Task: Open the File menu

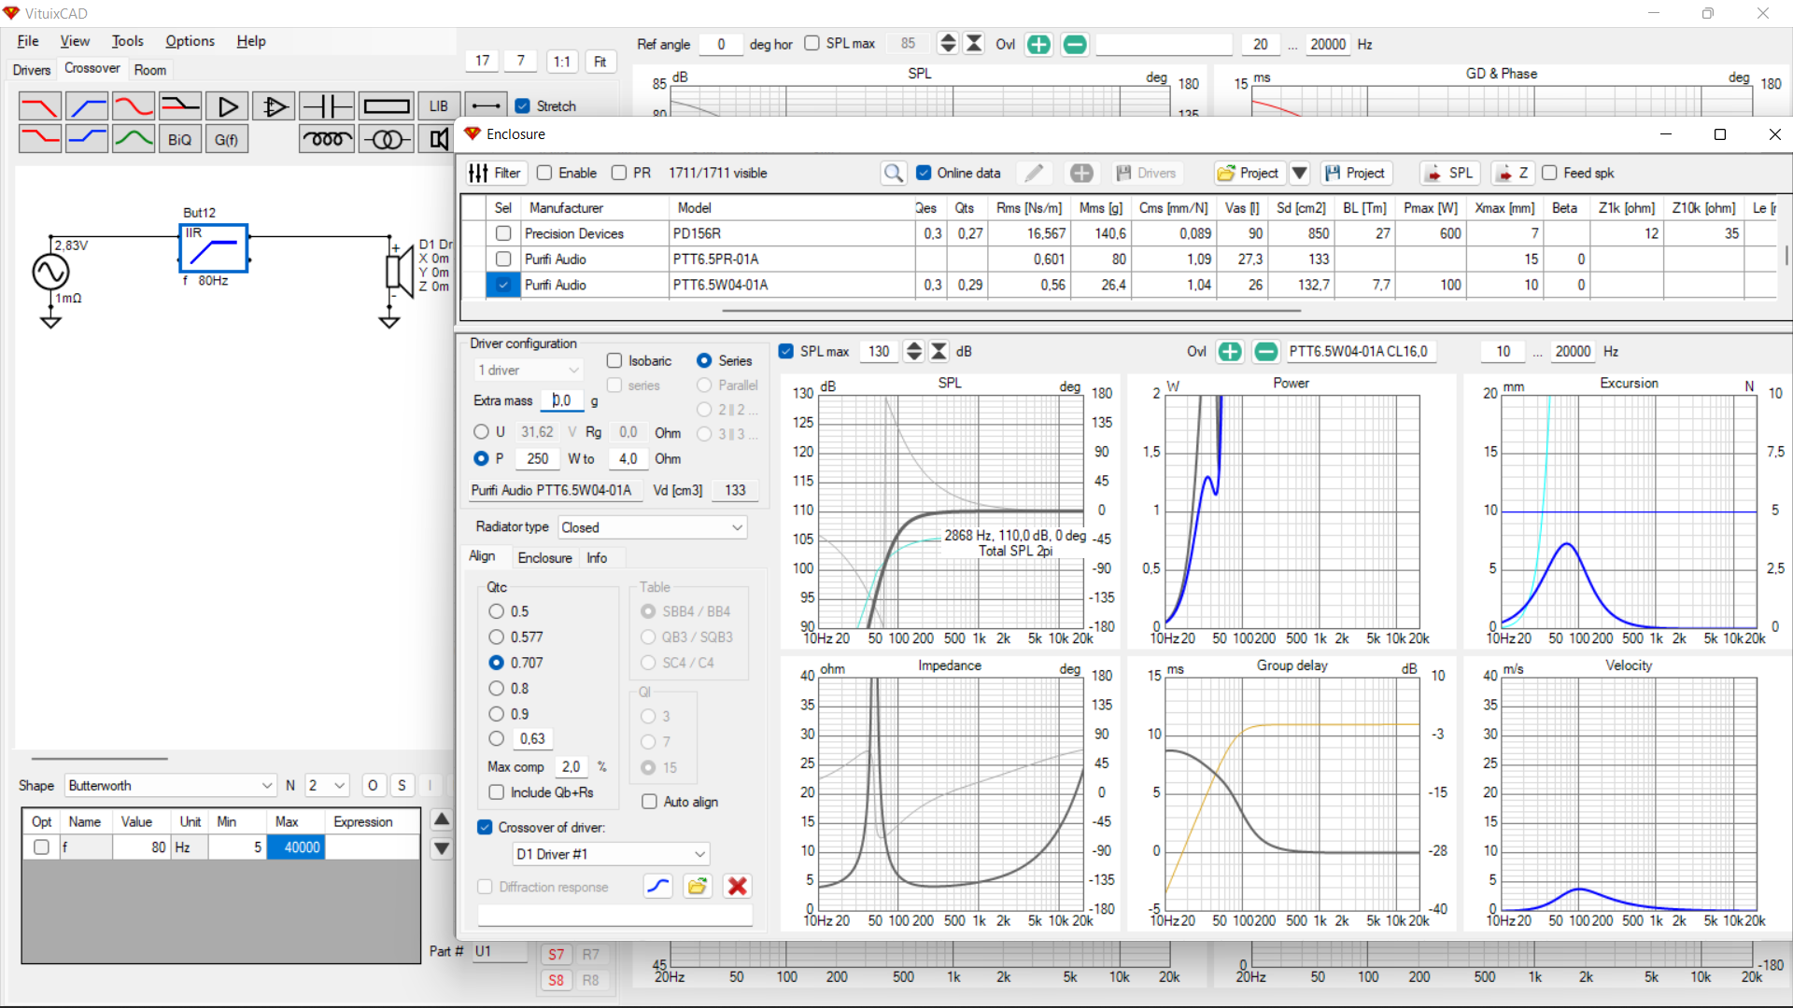Action: click(x=28, y=41)
